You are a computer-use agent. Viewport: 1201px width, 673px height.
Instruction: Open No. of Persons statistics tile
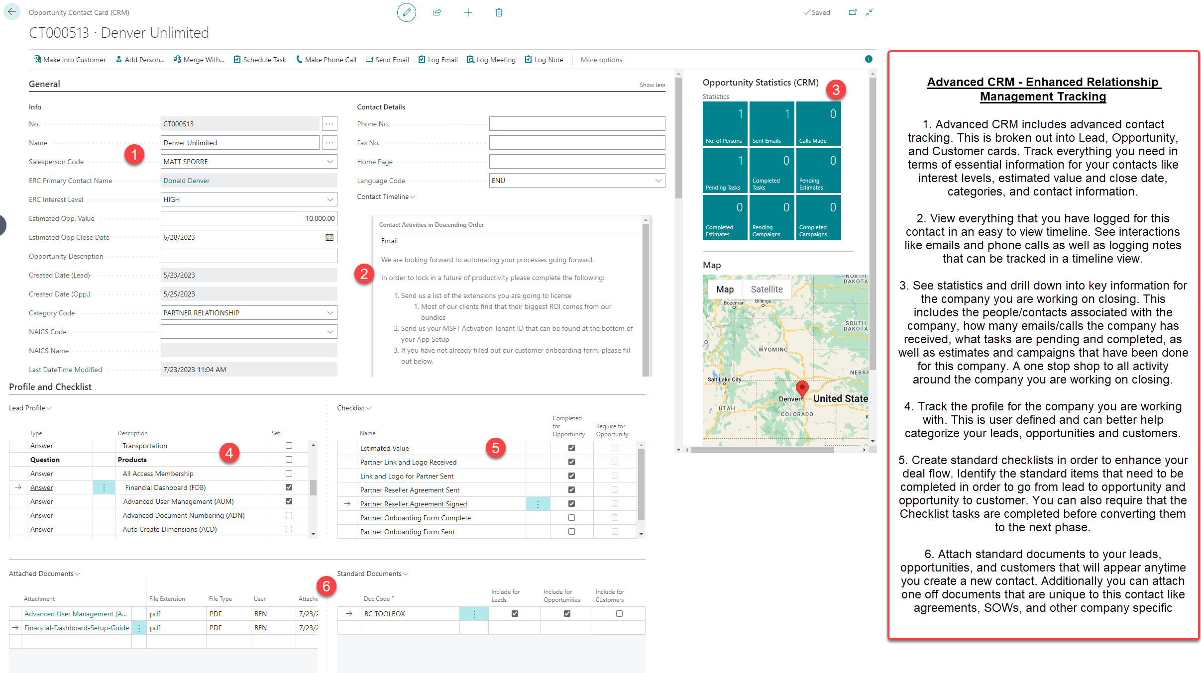click(725, 123)
